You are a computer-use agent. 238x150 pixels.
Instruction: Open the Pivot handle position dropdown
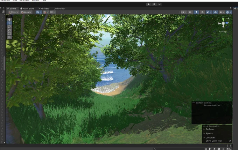[x=14, y=12]
